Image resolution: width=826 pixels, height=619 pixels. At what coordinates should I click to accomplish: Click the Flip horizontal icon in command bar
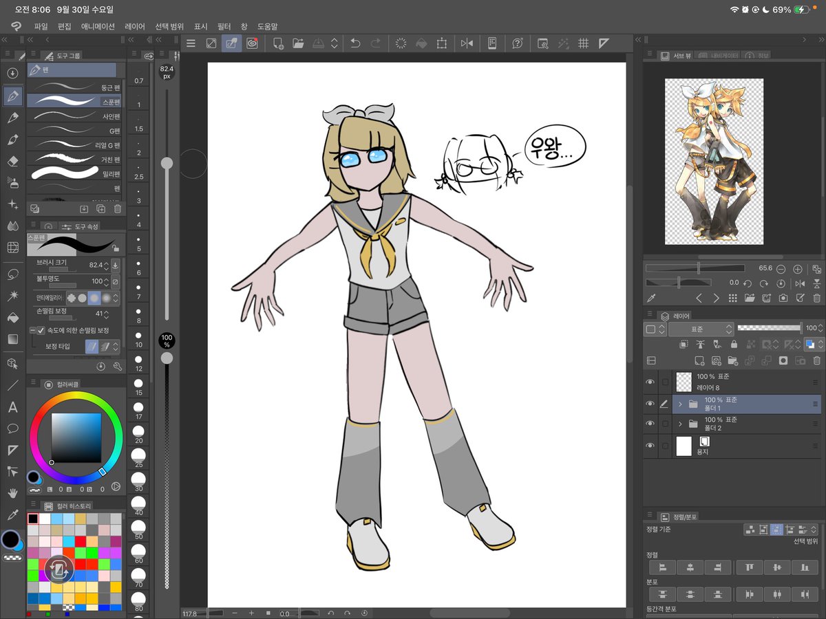(467, 43)
